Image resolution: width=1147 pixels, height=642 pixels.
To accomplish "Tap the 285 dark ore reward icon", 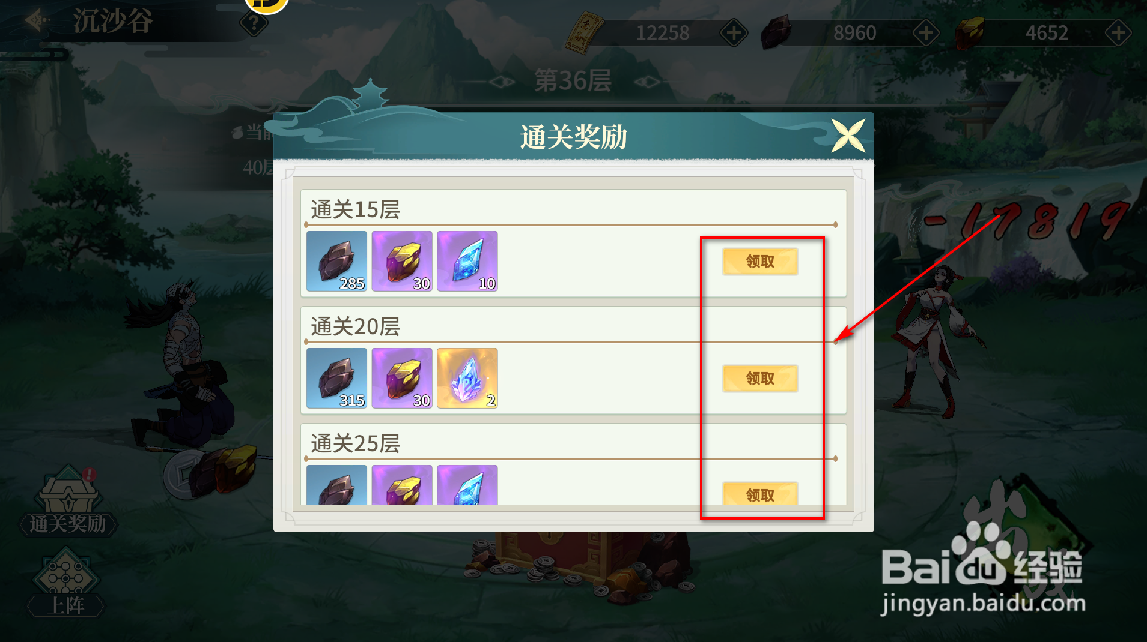I will coord(336,262).
